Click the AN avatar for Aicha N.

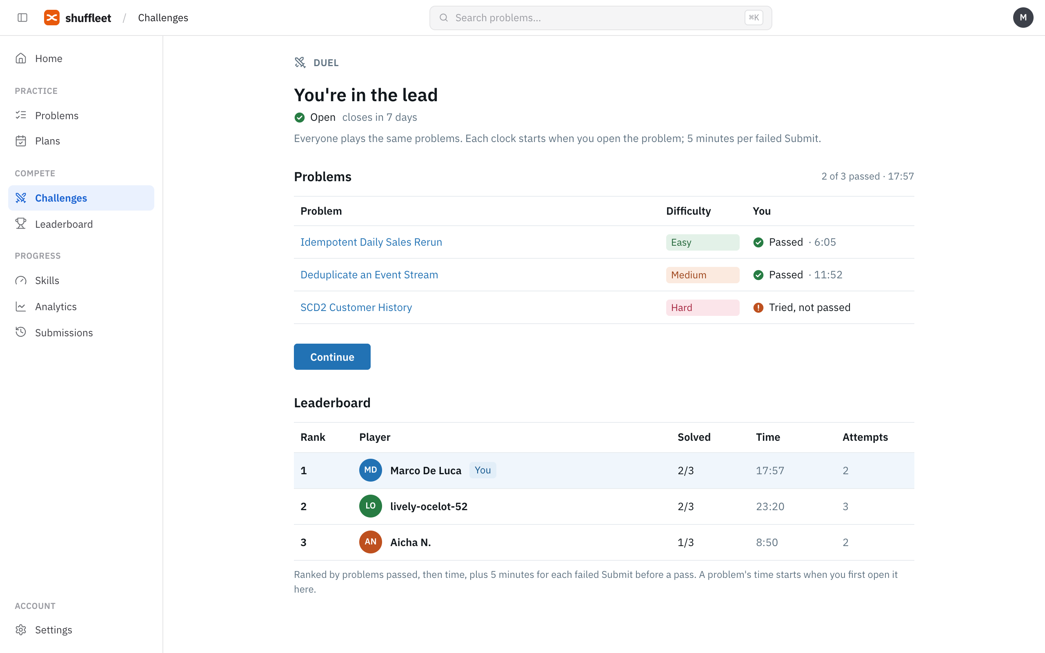(371, 542)
